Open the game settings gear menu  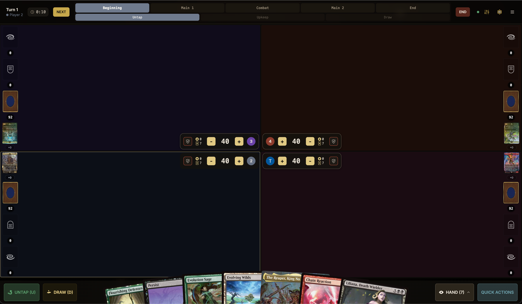(499, 12)
